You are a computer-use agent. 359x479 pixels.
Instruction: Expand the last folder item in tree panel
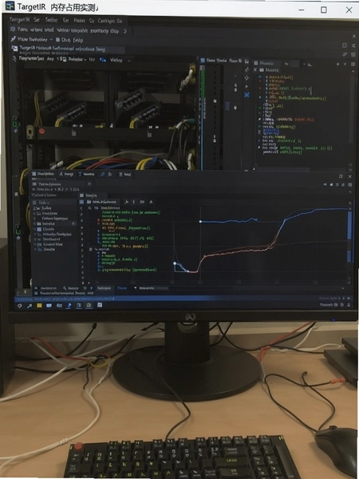click(45, 249)
